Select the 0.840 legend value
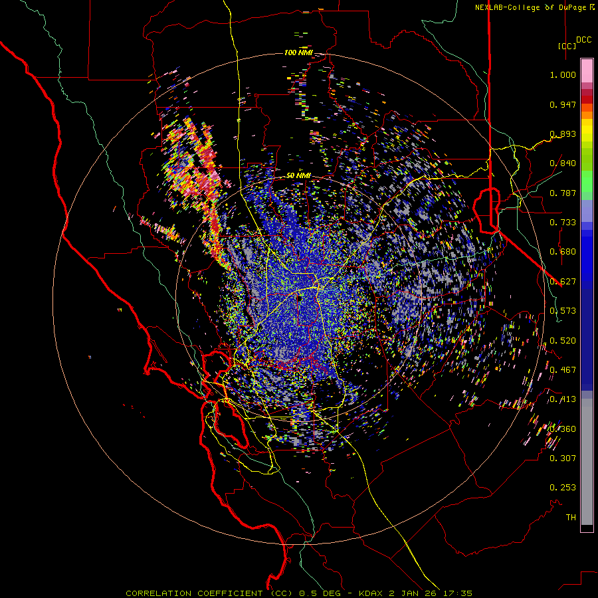The width and height of the screenshot is (598, 598). coord(563,163)
